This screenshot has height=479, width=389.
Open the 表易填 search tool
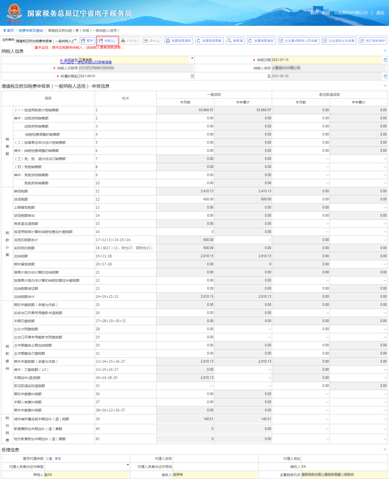click(235, 41)
